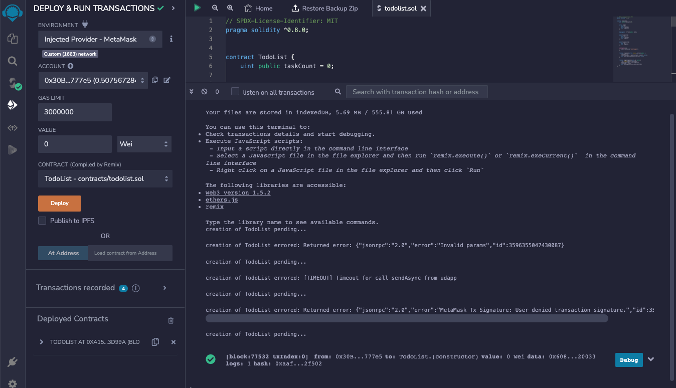Open the Contract selection dropdown
The width and height of the screenshot is (676, 388).
[x=105, y=178]
